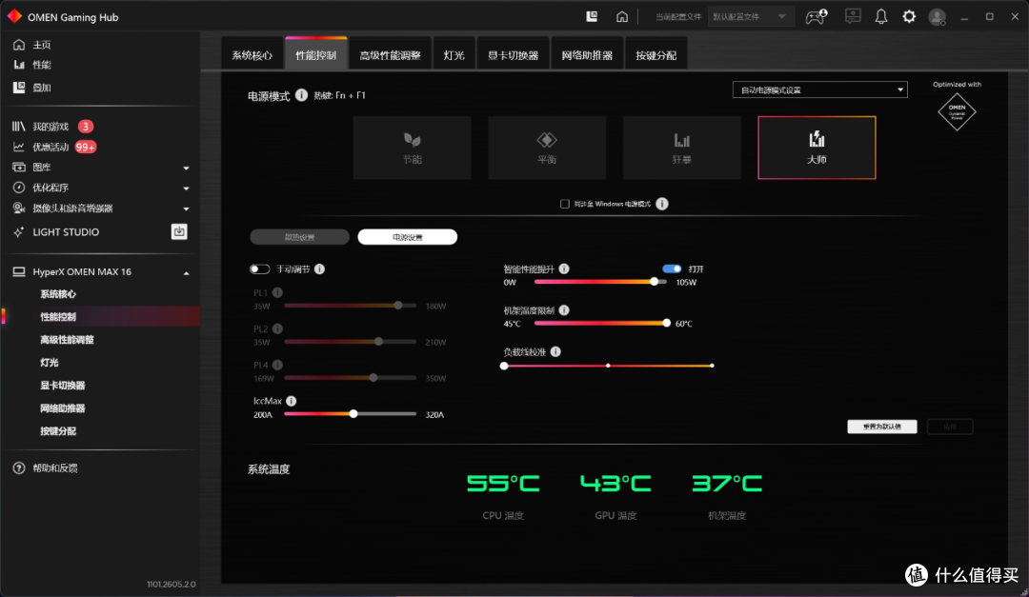
Task: Click the 负载线校准 slider middle point
Action: click(x=608, y=366)
